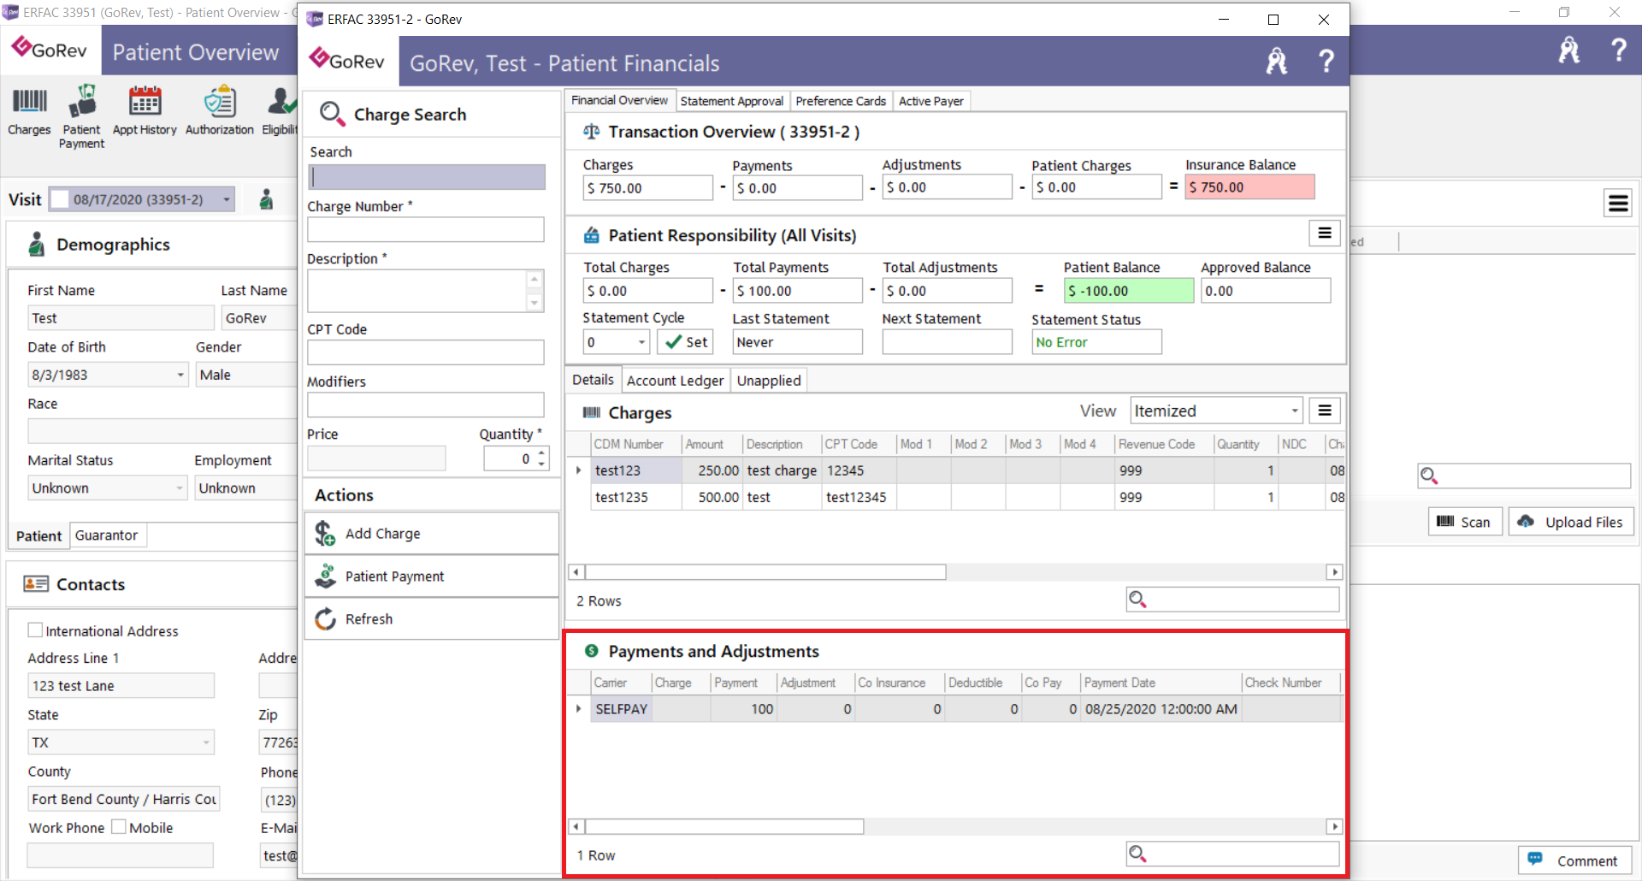Click the First Name field containing Test

121,318
